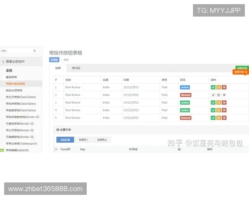
Task: Click the 数据导出 button
Action: pyautogui.click(x=102, y=140)
